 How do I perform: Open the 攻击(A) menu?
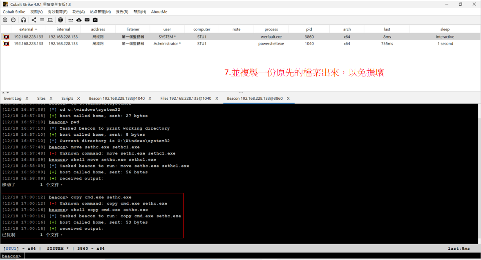78,12
